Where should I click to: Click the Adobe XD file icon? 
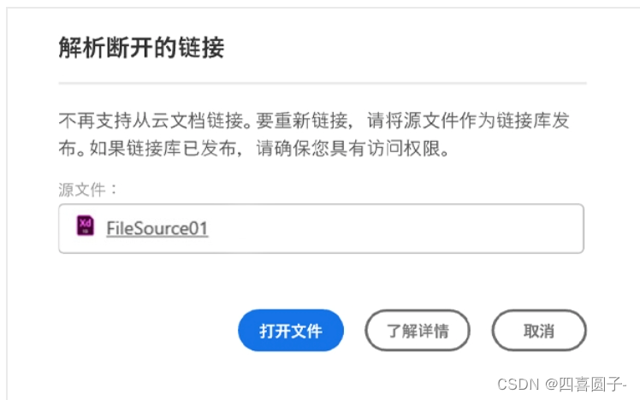[x=86, y=226]
